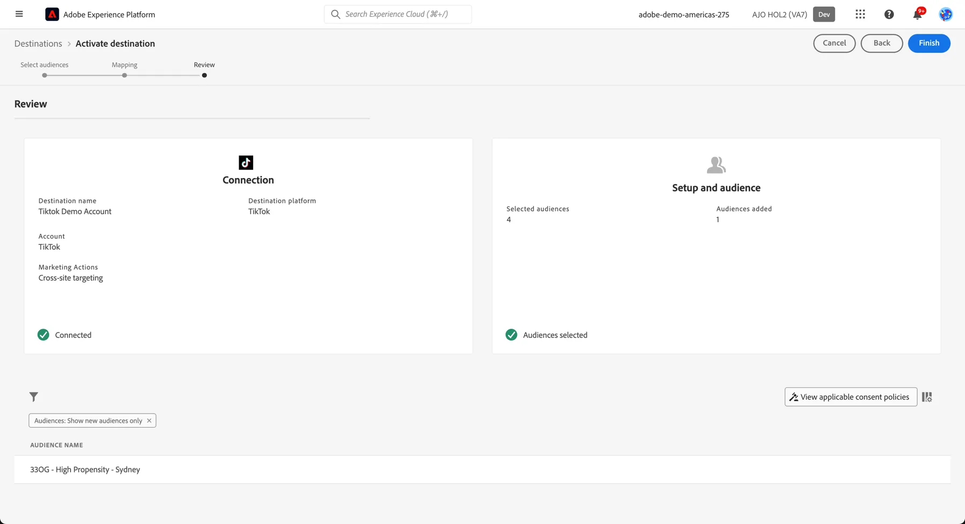Click the Back button

(x=882, y=43)
